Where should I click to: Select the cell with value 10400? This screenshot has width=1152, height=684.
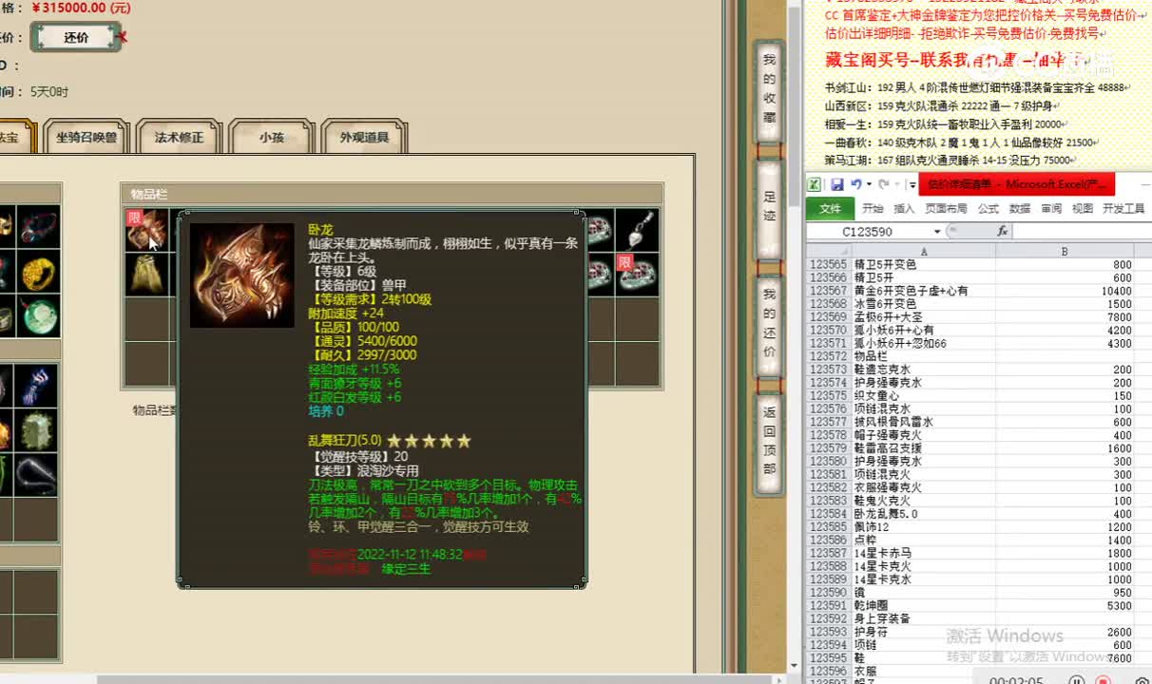(1065, 291)
